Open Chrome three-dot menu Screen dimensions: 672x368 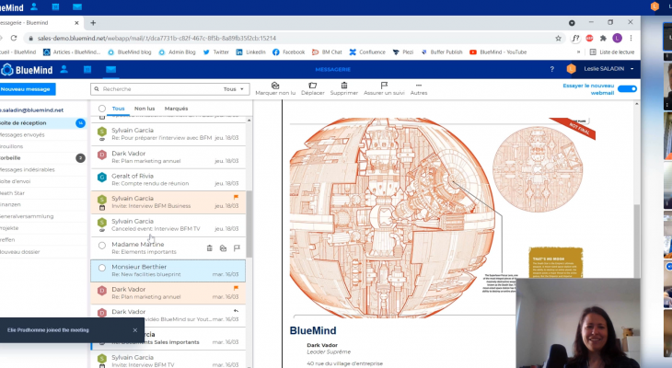[631, 38]
